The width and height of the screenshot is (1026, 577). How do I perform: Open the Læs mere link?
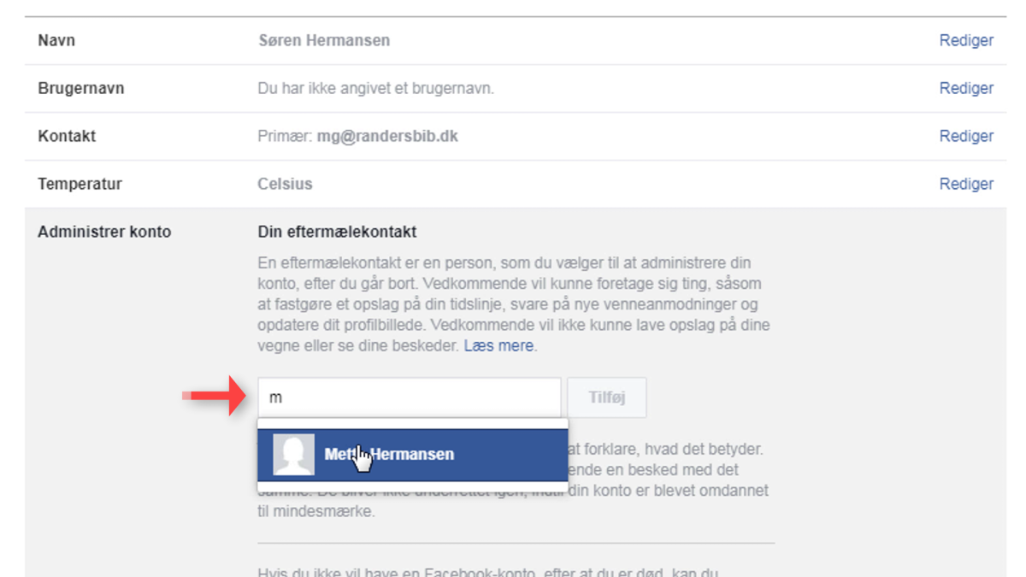tap(498, 346)
